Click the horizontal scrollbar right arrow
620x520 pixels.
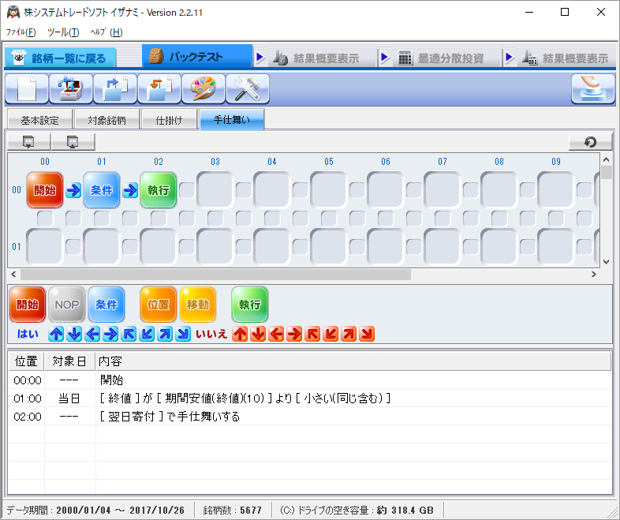[593, 274]
